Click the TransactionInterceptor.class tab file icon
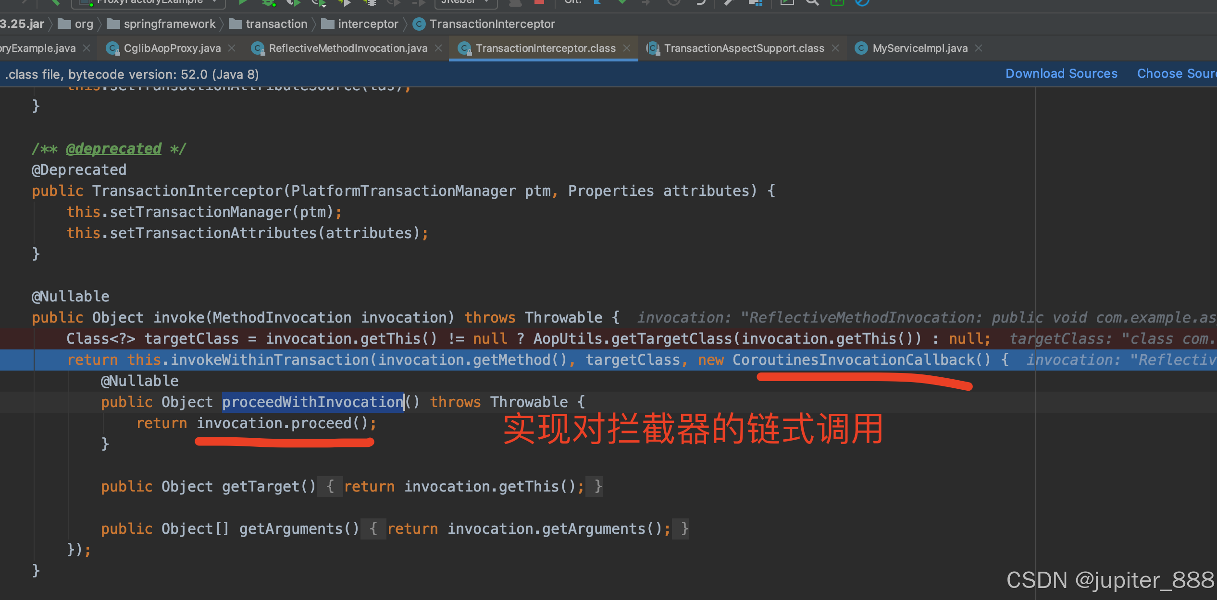The width and height of the screenshot is (1217, 600). coord(464,48)
